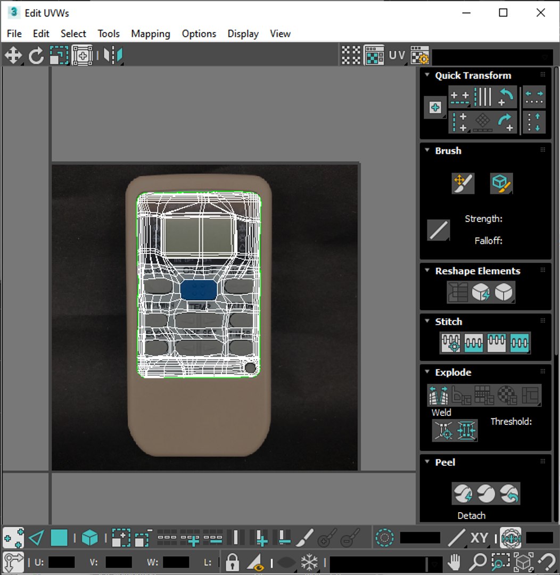
Task: Click the rotate clockwise icon in Quick Transform
Action: pos(506,122)
